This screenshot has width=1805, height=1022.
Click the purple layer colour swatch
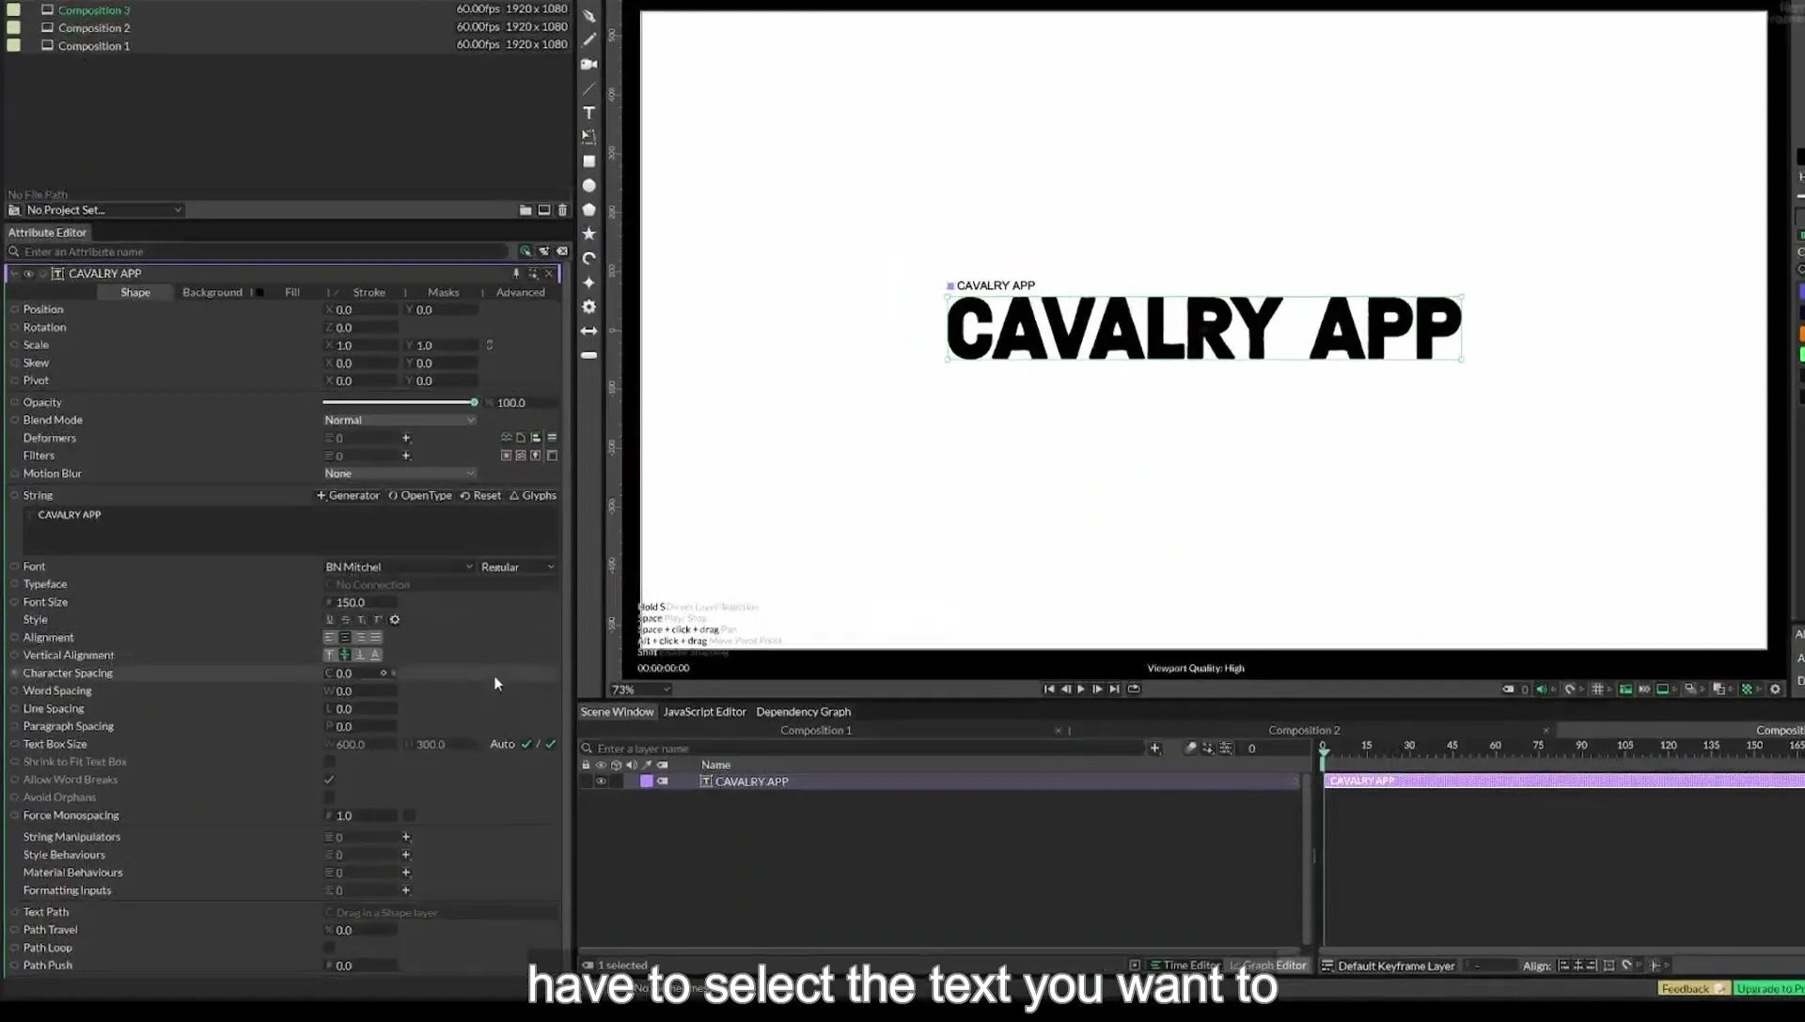[647, 782]
